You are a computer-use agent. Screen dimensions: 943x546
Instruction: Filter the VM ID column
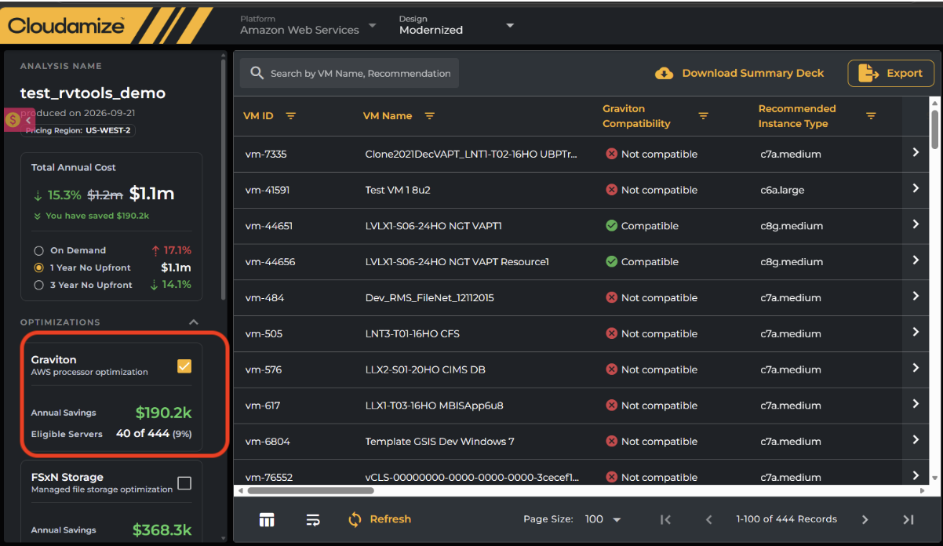(x=290, y=116)
